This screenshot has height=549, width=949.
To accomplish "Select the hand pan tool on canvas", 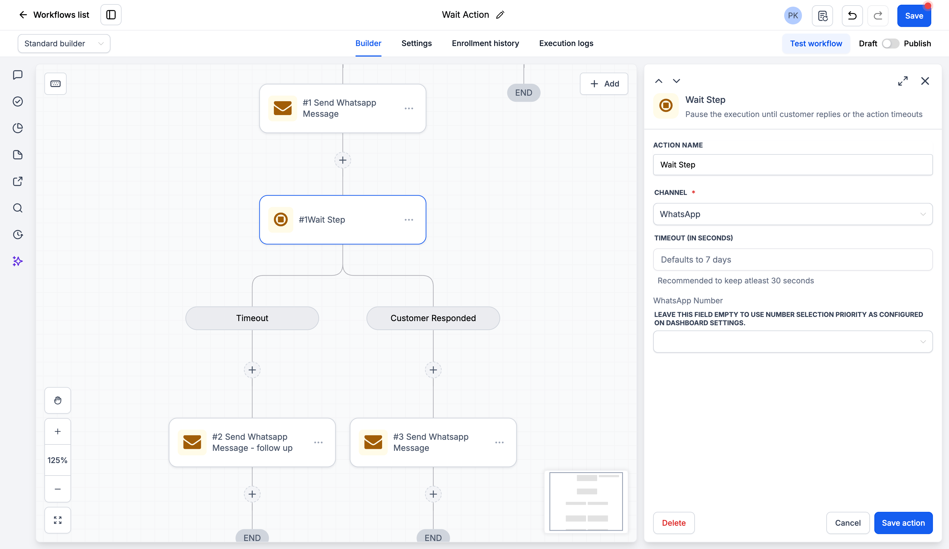I will coord(58,400).
